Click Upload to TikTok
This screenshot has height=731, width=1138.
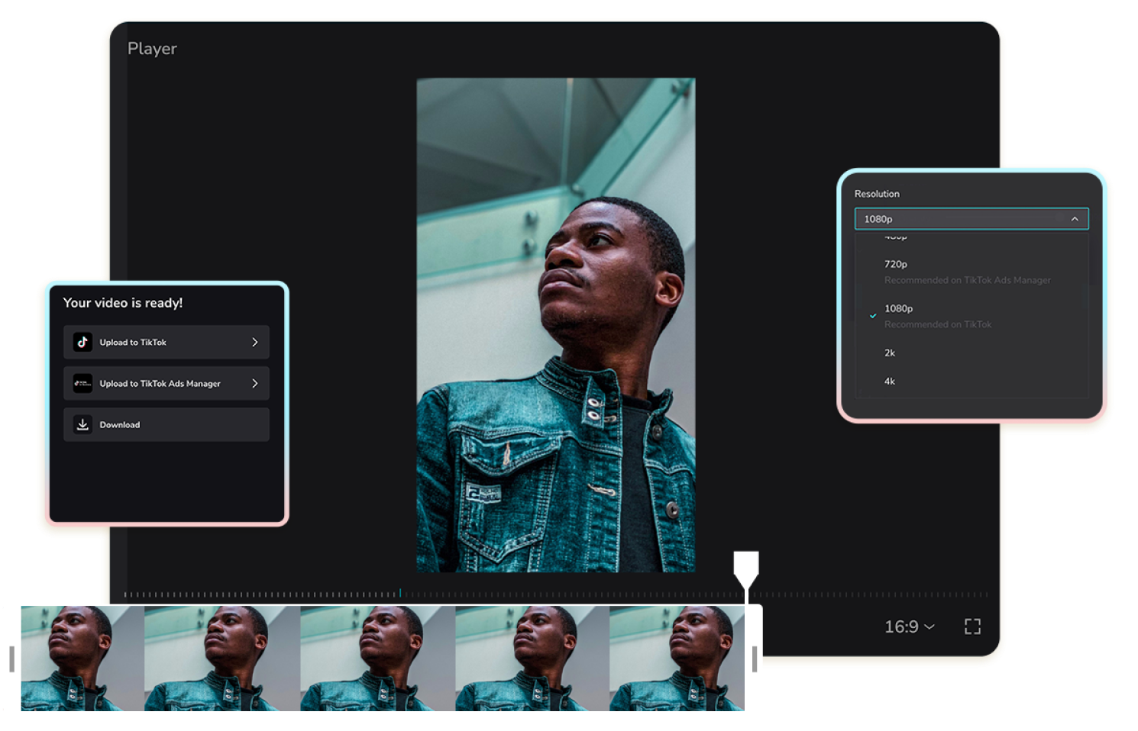[166, 342]
